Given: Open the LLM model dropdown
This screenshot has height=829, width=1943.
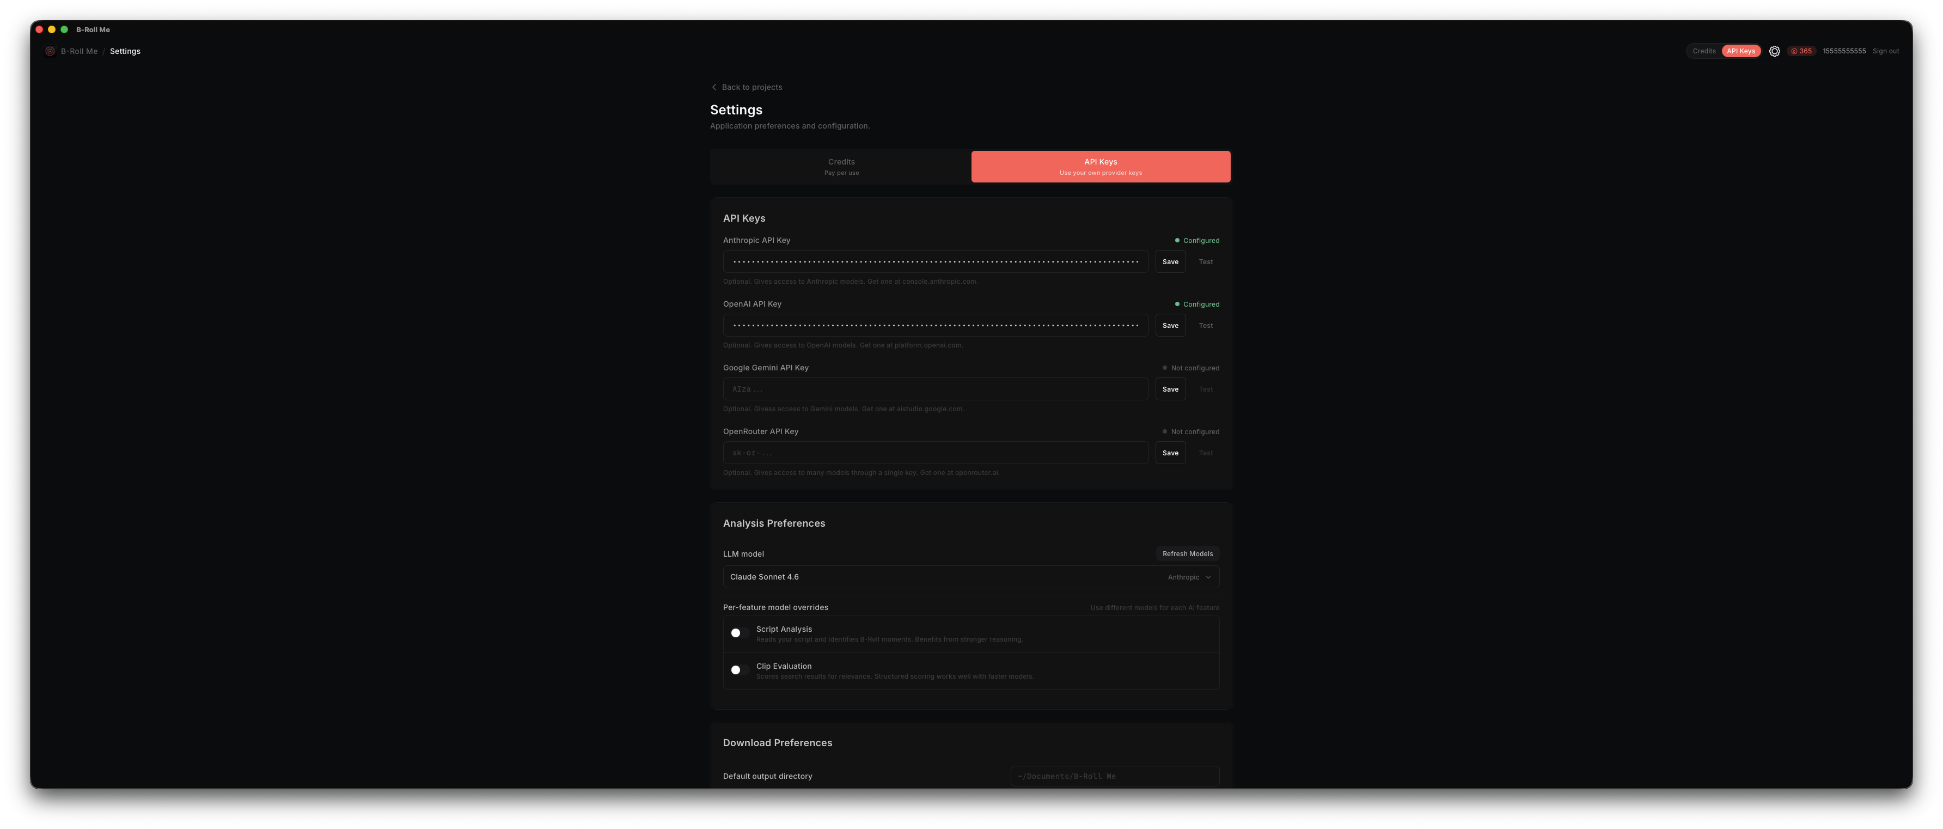Looking at the screenshot, I should point(971,577).
